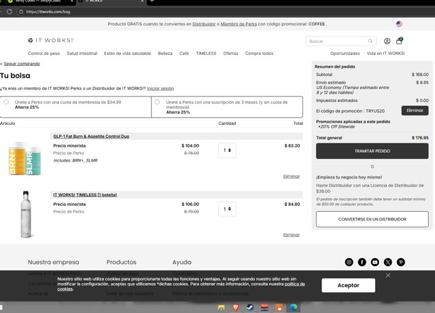Open the YouTube social icon
The width and height of the screenshot is (435, 313).
(375, 262)
